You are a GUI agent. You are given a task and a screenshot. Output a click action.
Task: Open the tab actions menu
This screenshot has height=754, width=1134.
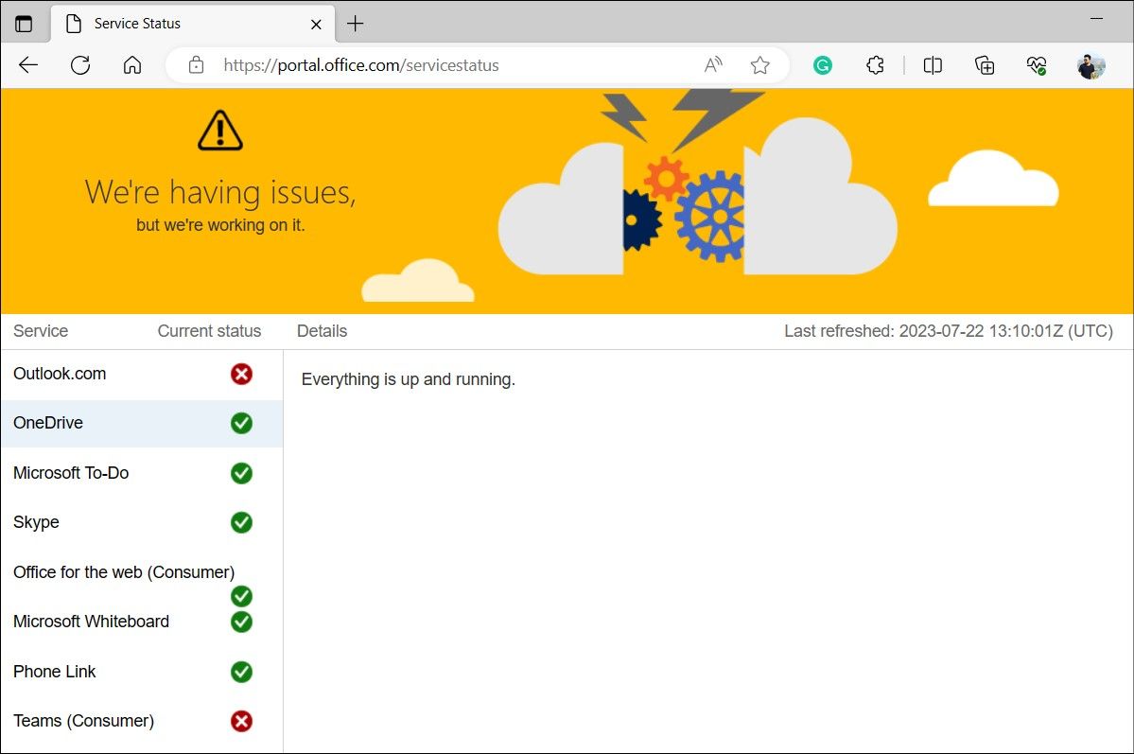(25, 23)
